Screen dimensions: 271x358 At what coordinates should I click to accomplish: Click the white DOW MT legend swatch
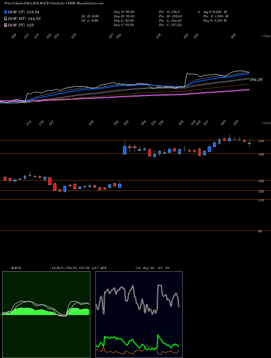5,19
